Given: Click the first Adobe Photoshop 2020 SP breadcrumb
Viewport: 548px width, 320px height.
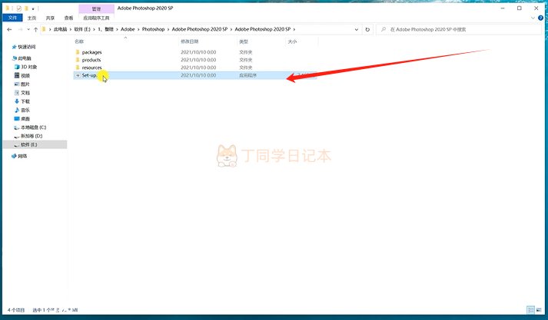Looking at the screenshot, I should [x=200, y=29].
